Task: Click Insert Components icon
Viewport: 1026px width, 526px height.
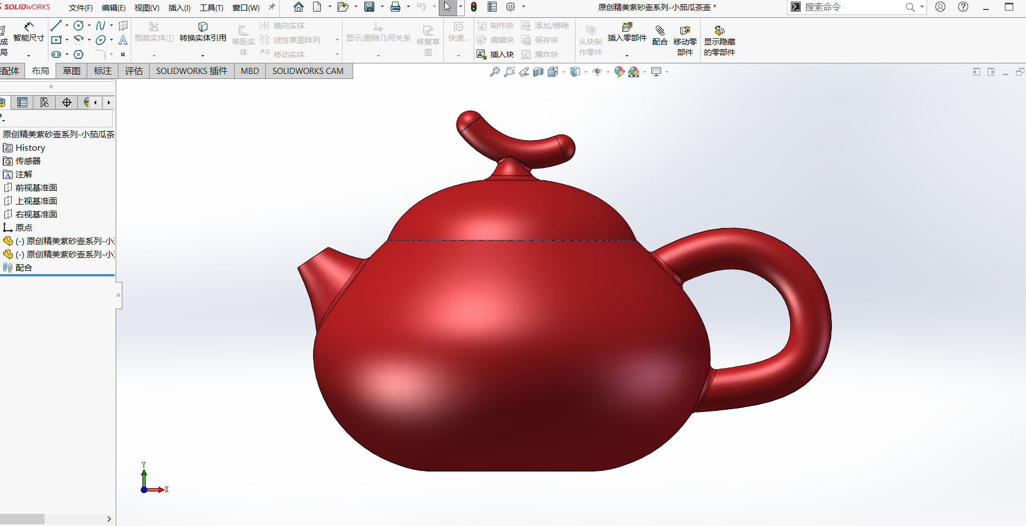Action: click(627, 27)
